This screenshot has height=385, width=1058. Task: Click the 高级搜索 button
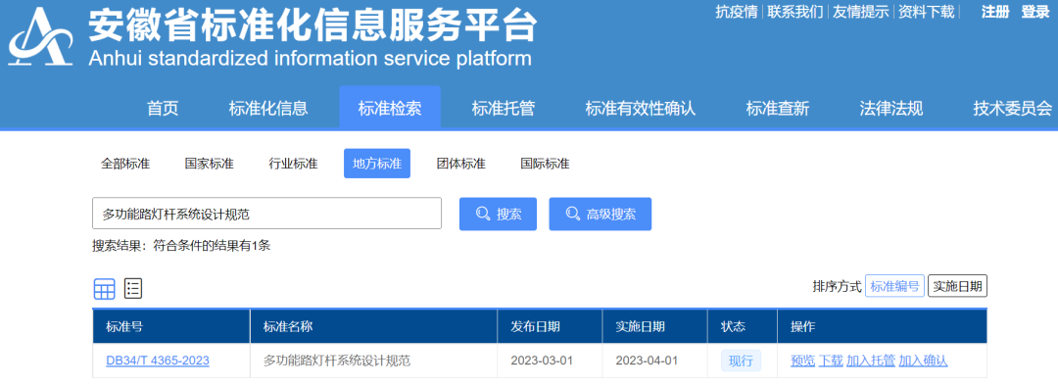tap(601, 214)
